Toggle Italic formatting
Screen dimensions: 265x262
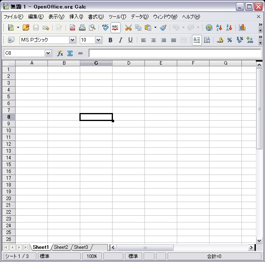[121, 40]
